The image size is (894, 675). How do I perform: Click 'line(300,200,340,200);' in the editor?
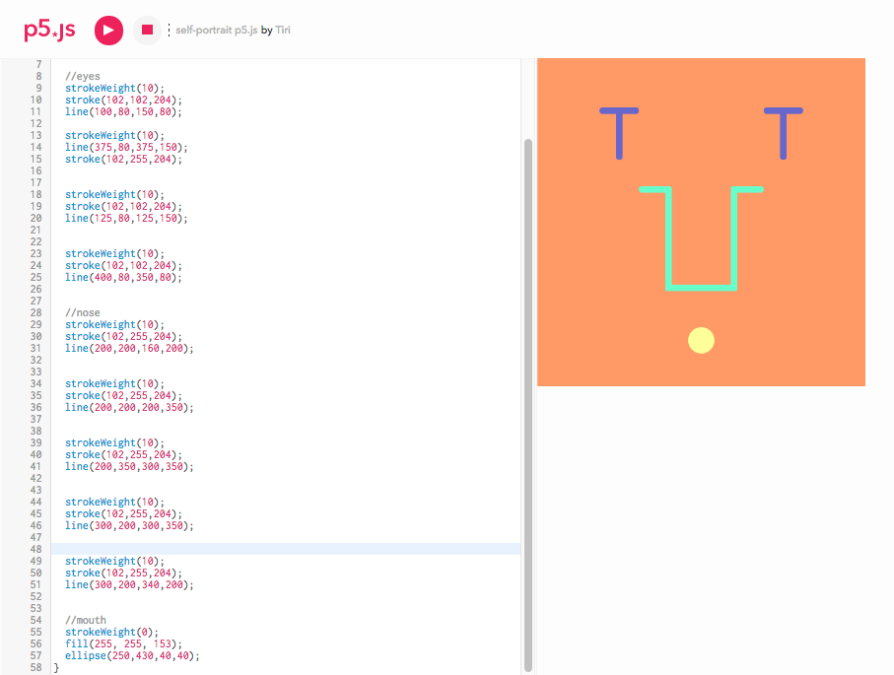(x=129, y=584)
